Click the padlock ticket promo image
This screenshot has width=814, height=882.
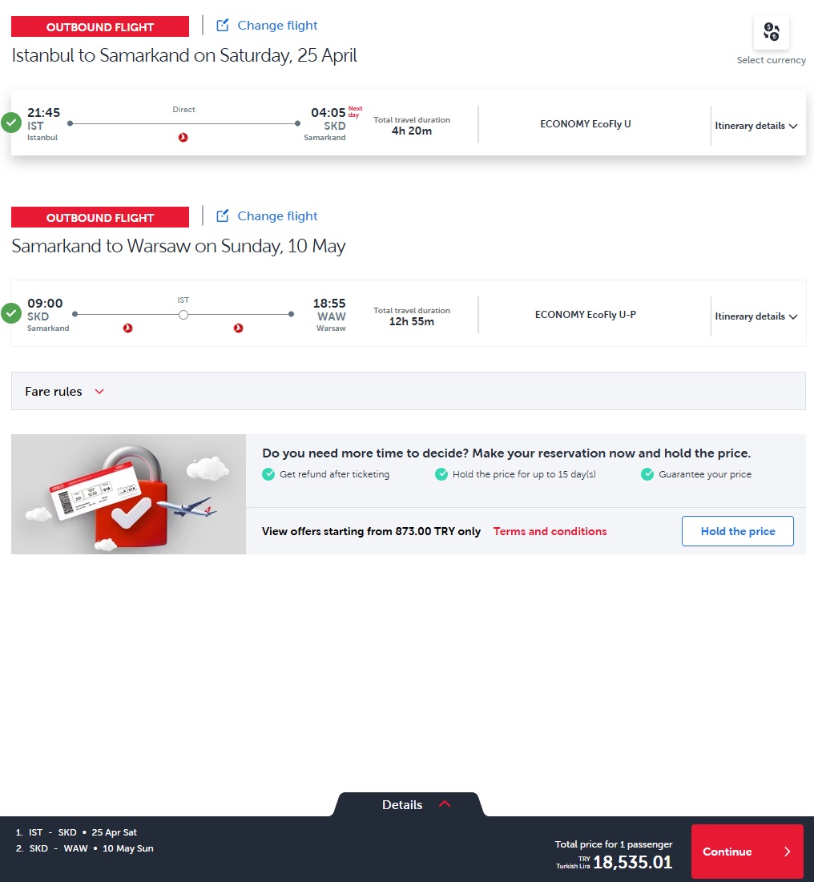tap(128, 494)
